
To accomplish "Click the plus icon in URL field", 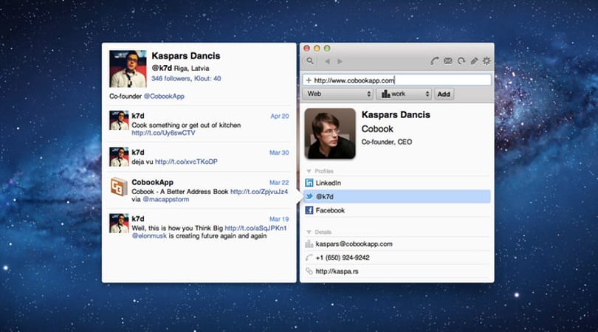I will point(309,80).
